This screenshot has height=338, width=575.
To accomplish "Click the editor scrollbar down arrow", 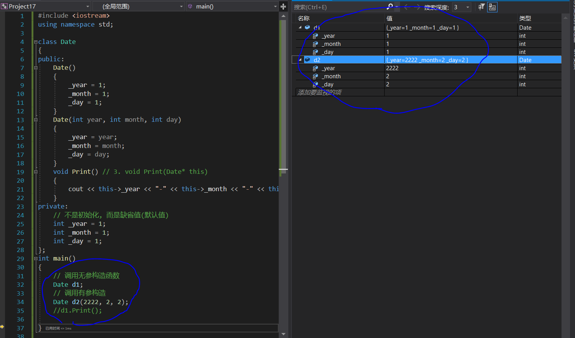I will pyautogui.click(x=283, y=334).
